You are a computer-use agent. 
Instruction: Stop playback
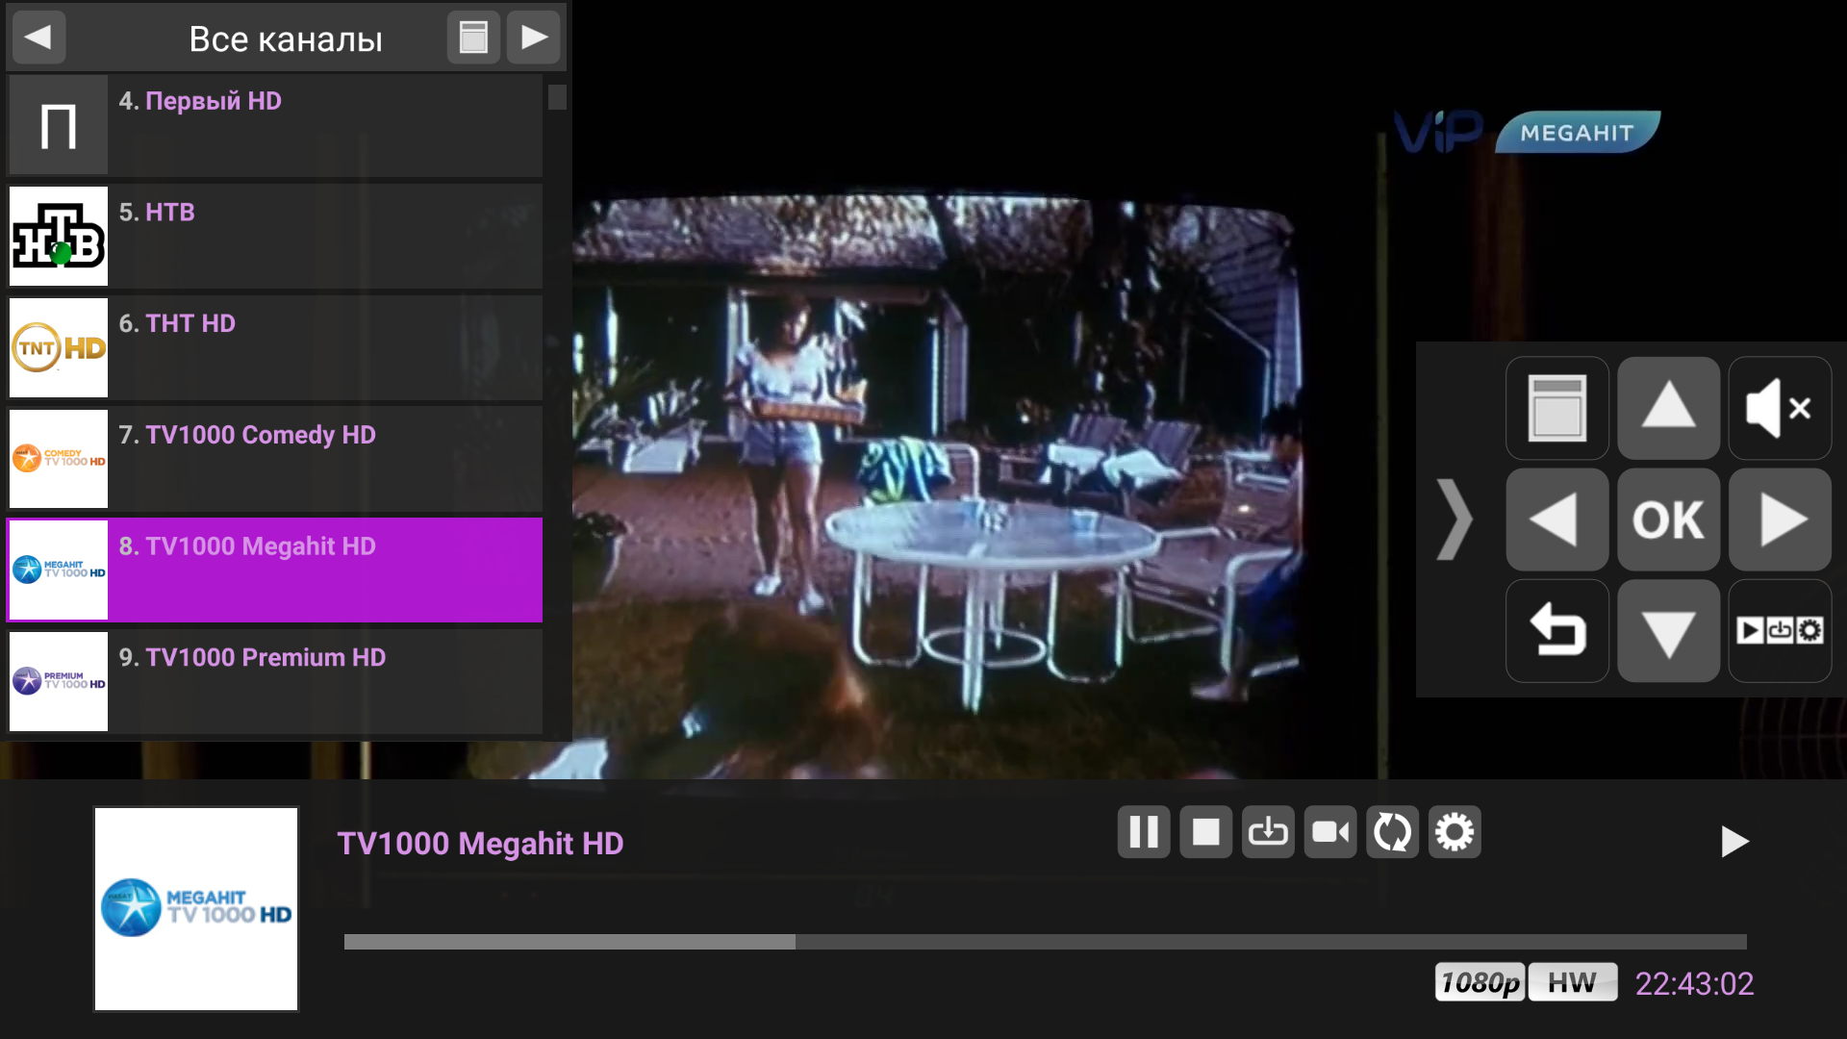1205,832
